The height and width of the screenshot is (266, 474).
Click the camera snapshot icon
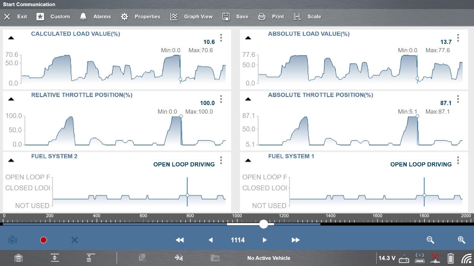coord(12,240)
